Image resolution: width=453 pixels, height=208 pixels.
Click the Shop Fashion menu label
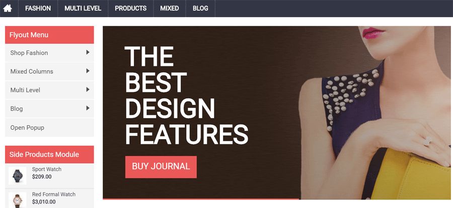[29, 53]
